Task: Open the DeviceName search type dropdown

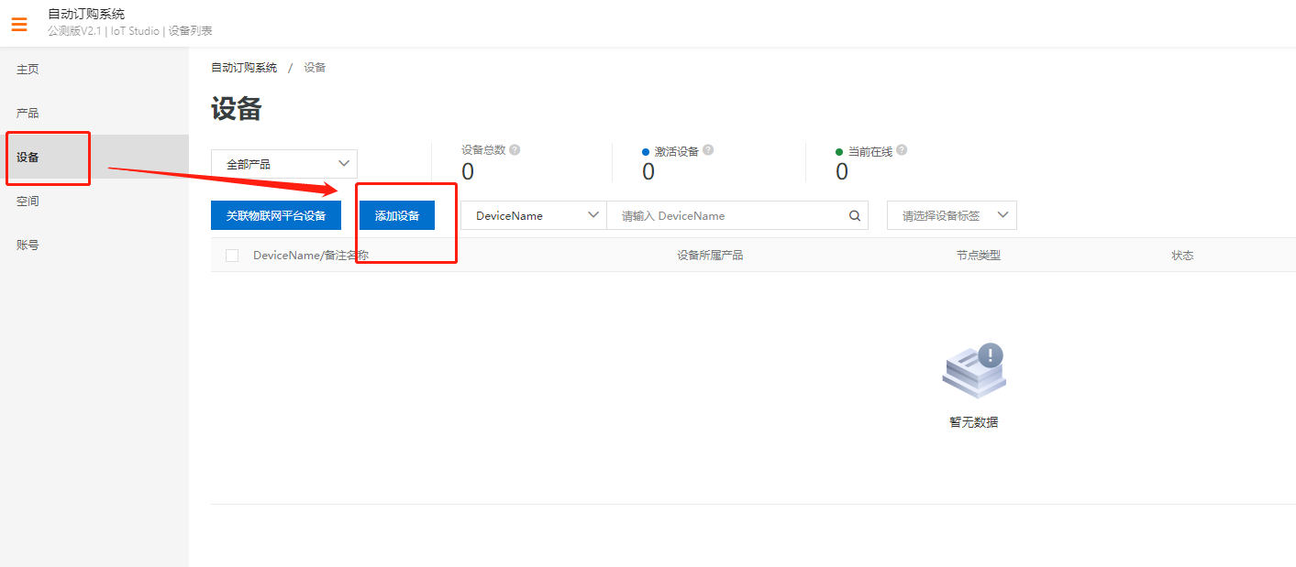Action: [x=534, y=216]
